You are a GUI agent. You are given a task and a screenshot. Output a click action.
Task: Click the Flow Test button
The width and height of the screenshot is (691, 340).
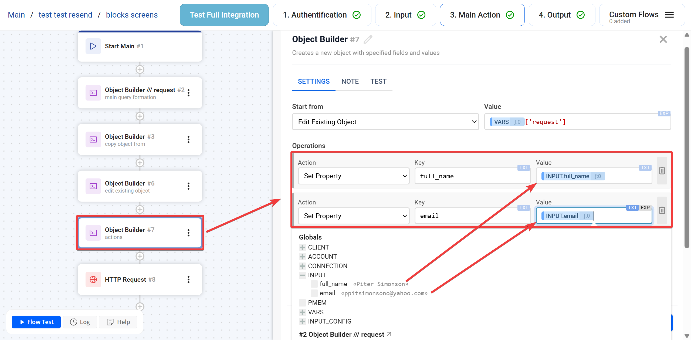(36, 322)
